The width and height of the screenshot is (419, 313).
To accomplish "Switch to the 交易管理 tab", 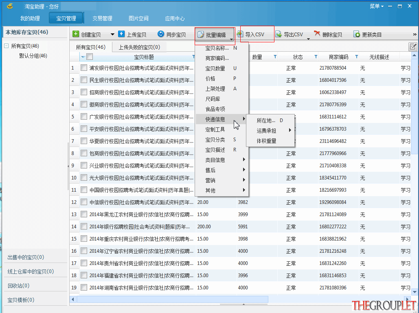I will pos(102,18).
